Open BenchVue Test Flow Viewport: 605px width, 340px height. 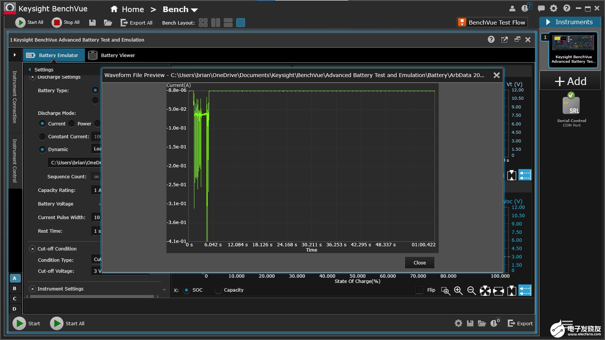(492, 22)
